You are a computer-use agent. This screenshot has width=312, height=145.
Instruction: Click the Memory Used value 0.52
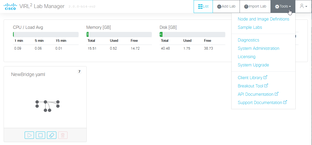pyautogui.click(x=113, y=48)
